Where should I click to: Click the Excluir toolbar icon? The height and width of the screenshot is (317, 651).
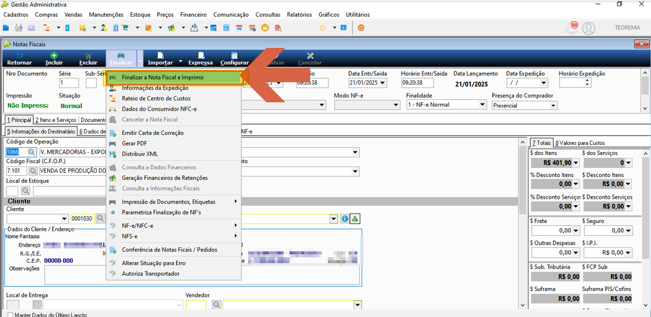pos(88,56)
